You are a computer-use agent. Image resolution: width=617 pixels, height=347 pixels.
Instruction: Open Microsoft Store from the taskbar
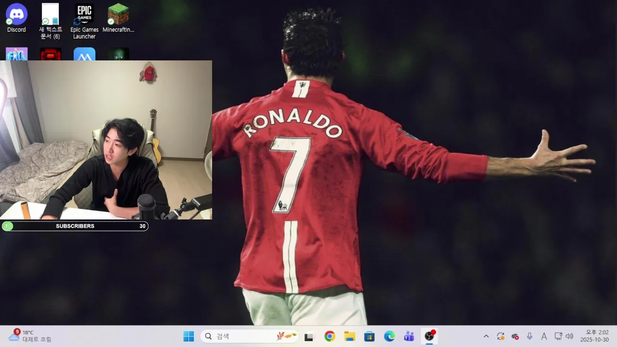click(x=369, y=336)
